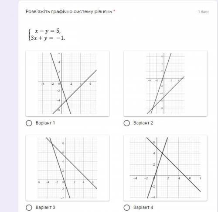View the Варіант 4 graph thumbnail
The height and width of the screenshot is (212, 218).
[165, 168]
